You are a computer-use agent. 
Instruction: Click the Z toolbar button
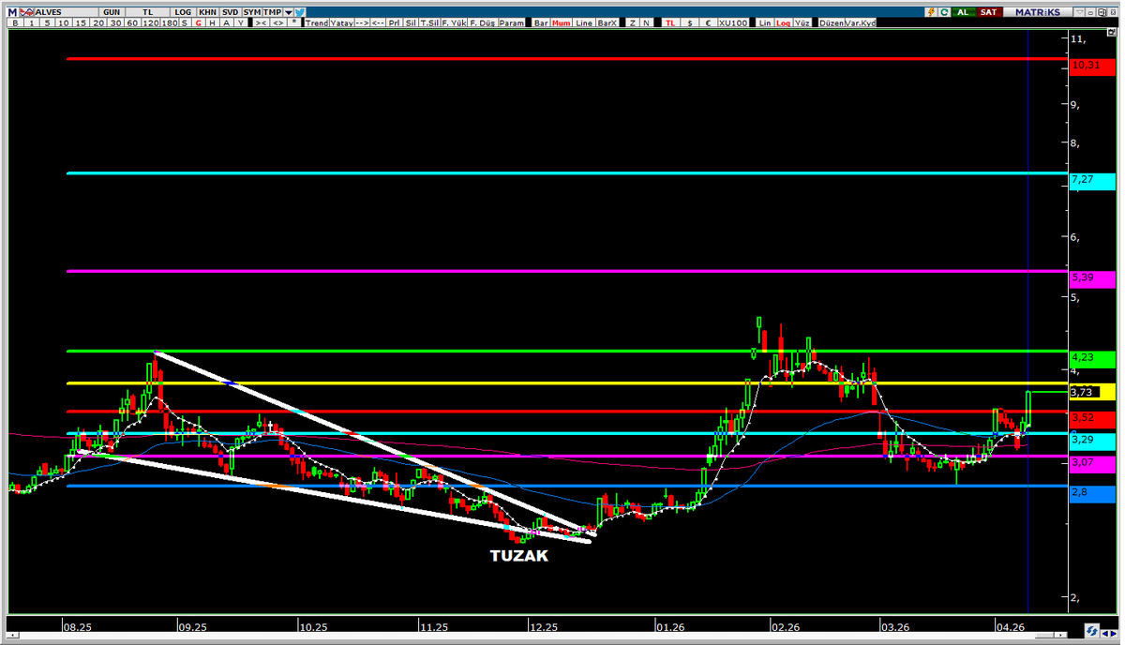click(633, 22)
